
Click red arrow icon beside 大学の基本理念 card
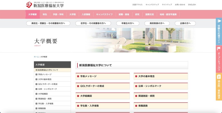point(136,76)
